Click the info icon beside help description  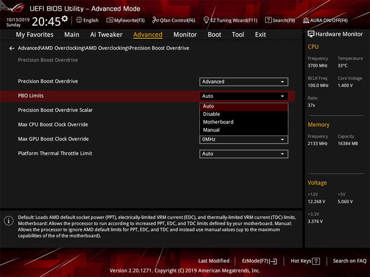tap(9, 221)
